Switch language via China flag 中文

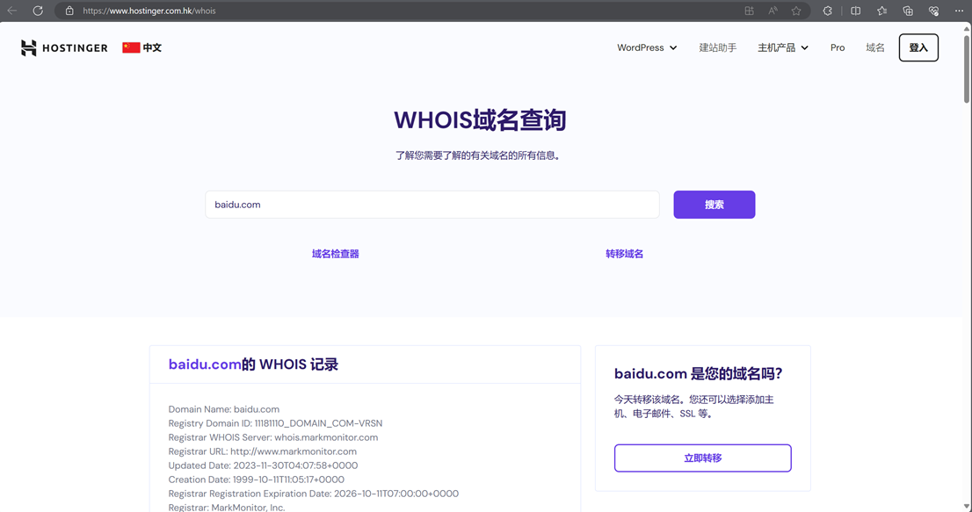tap(142, 47)
